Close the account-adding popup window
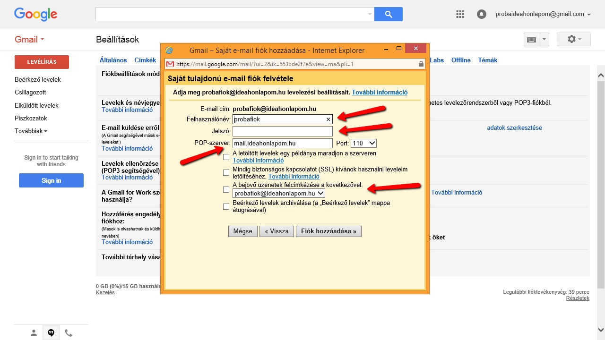This screenshot has height=340, width=605. point(415,49)
